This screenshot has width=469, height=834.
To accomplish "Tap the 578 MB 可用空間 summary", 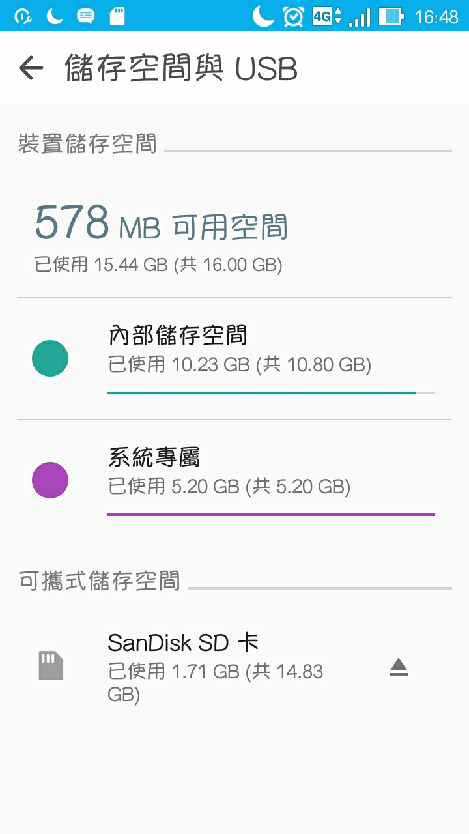I will click(x=161, y=222).
